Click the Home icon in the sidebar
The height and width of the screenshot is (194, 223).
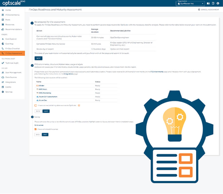click(x=3, y=10)
